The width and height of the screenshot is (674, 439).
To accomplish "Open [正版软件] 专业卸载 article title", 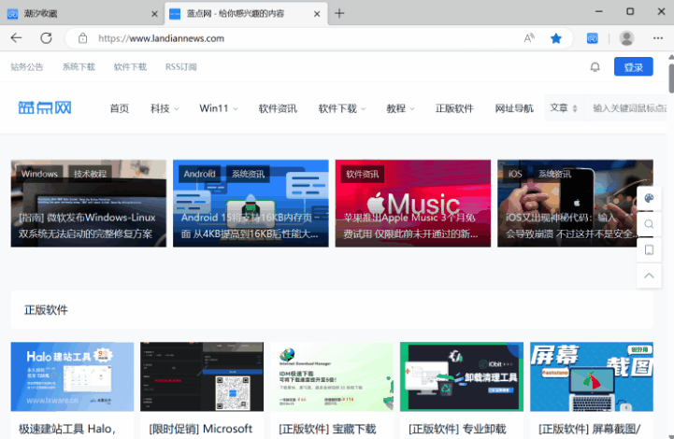I will coord(457,429).
